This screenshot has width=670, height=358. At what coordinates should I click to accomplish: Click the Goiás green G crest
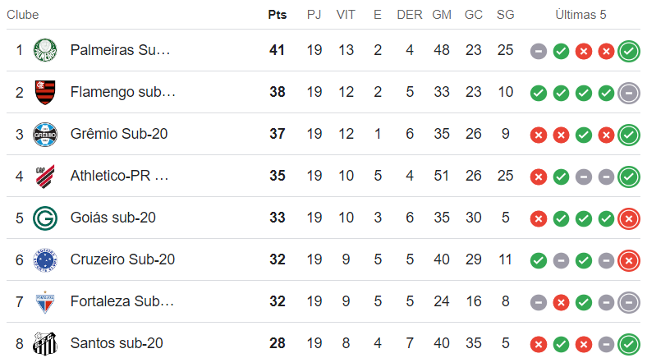44,218
